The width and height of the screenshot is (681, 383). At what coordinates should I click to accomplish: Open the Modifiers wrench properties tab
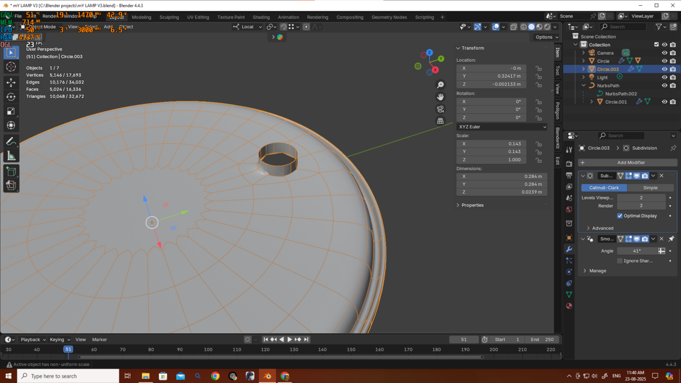coord(569,249)
